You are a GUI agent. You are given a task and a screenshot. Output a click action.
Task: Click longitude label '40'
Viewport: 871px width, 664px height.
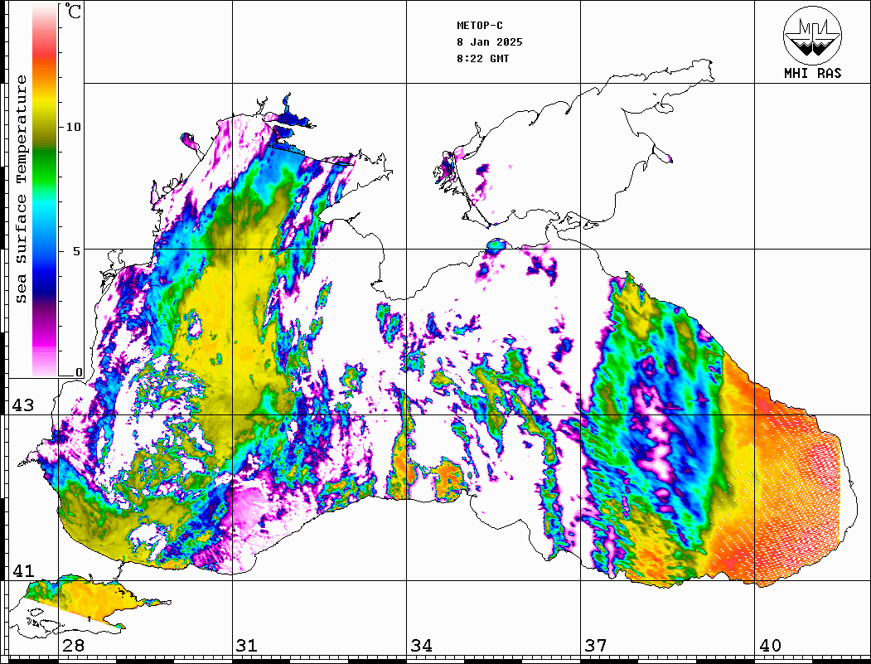click(x=770, y=646)
